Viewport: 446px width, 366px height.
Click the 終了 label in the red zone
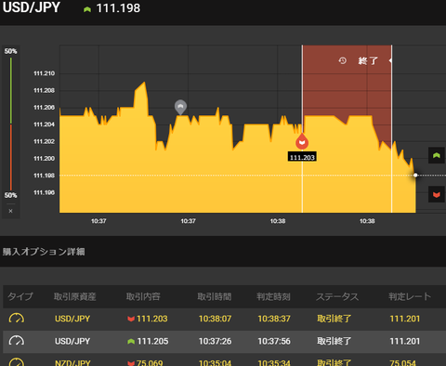(368, 60)
